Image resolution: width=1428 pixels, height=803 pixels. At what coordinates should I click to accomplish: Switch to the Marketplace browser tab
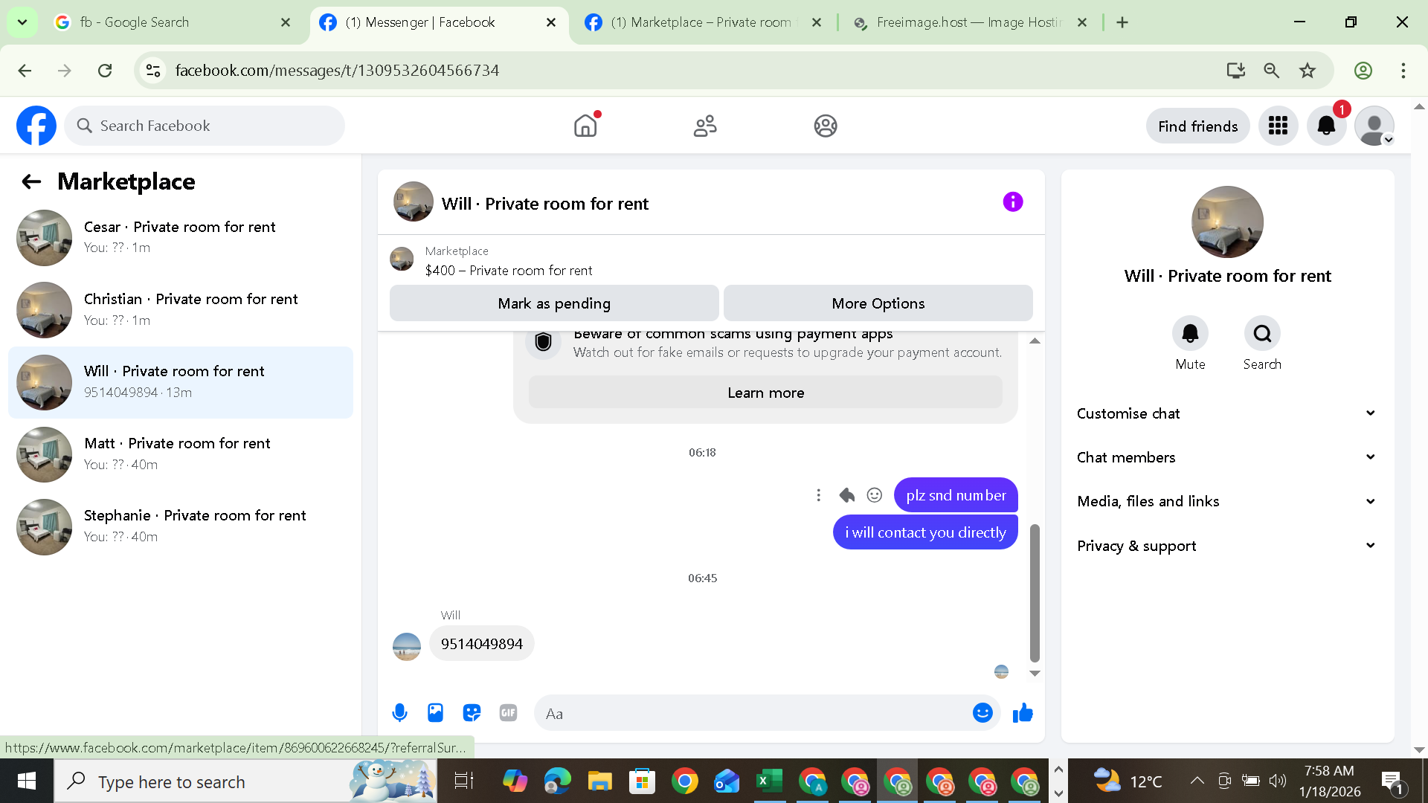click(701, 22)
